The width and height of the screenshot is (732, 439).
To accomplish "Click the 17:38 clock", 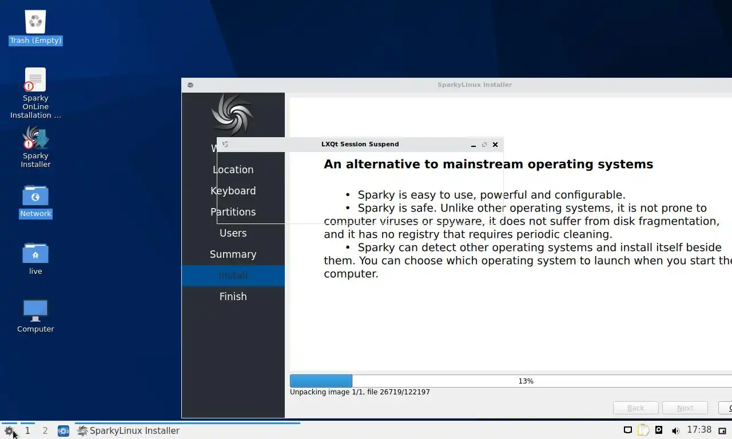I will pos(699,430).
